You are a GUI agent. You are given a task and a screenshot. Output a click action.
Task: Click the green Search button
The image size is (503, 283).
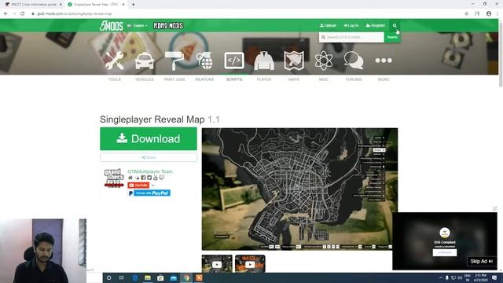[392, 37]
